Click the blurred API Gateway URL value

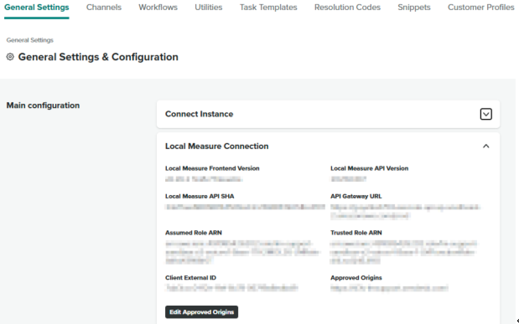[405, 211]
